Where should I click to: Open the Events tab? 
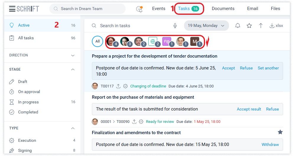159,9
